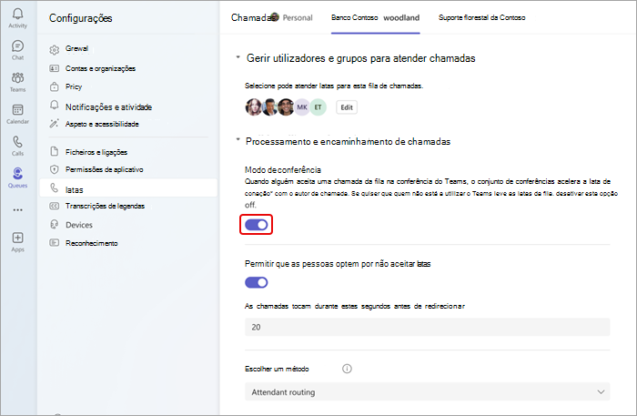
Task: Click the Contas e organizações card icon
Action: pos(54,68)
